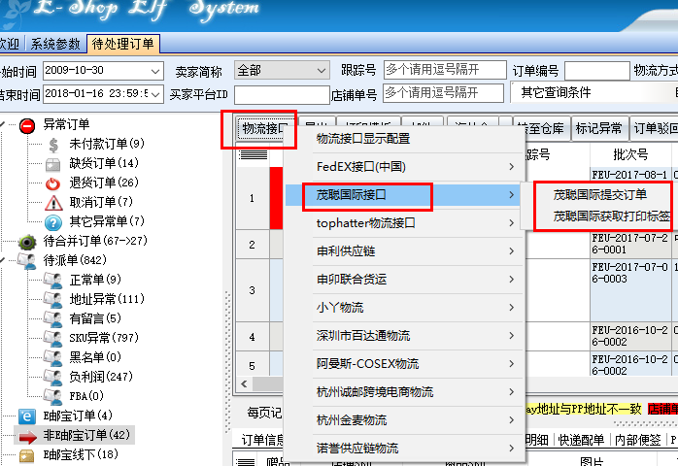Expand the 小丫物流 submenu arrow
Viewport: 678px width, 466px height.
tap(512, 308)
